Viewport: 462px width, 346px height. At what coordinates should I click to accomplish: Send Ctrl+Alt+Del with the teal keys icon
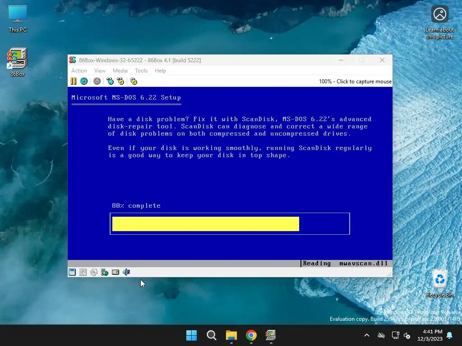[110, 81]
